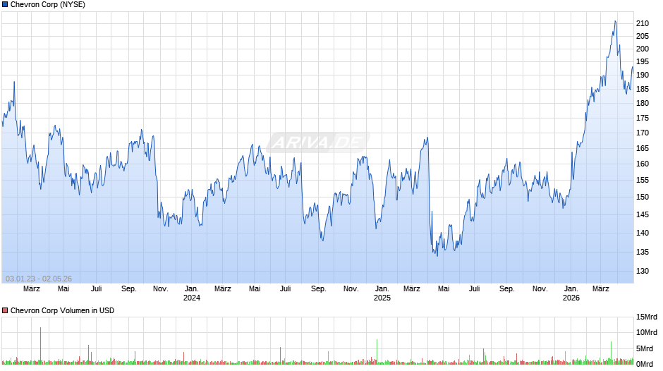Click the 'Chevron Corp (NYSE)' chart title
663x371 pixels.
pos(48,5)
